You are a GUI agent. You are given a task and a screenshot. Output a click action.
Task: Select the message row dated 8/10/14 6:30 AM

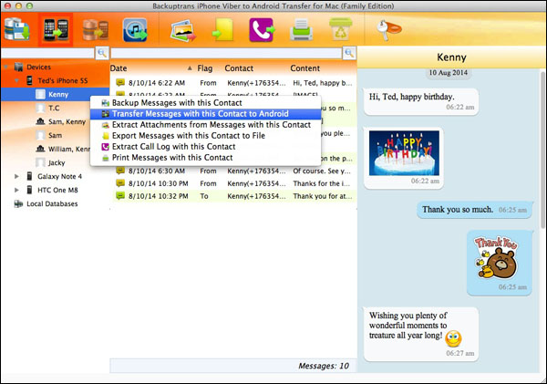(233, 171)
